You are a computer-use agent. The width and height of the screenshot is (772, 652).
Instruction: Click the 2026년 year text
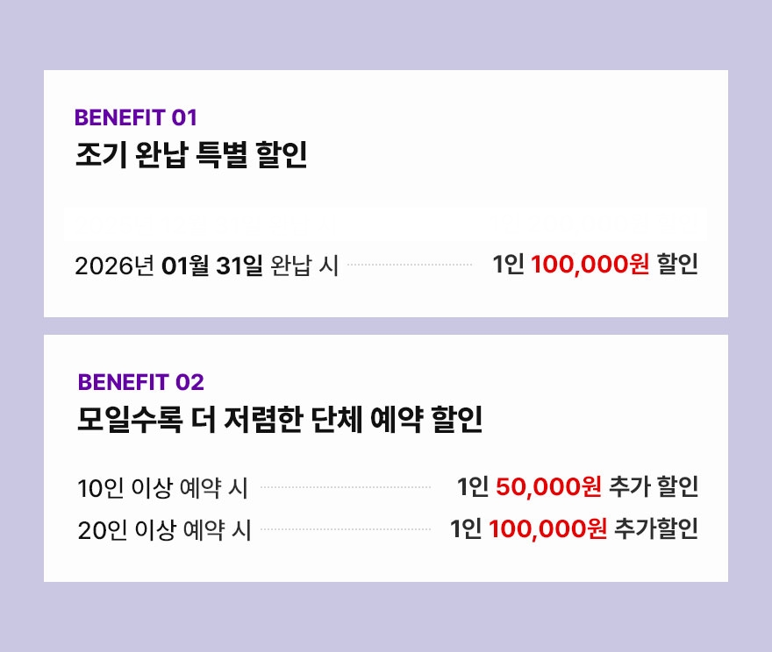(x=115, y=266)
